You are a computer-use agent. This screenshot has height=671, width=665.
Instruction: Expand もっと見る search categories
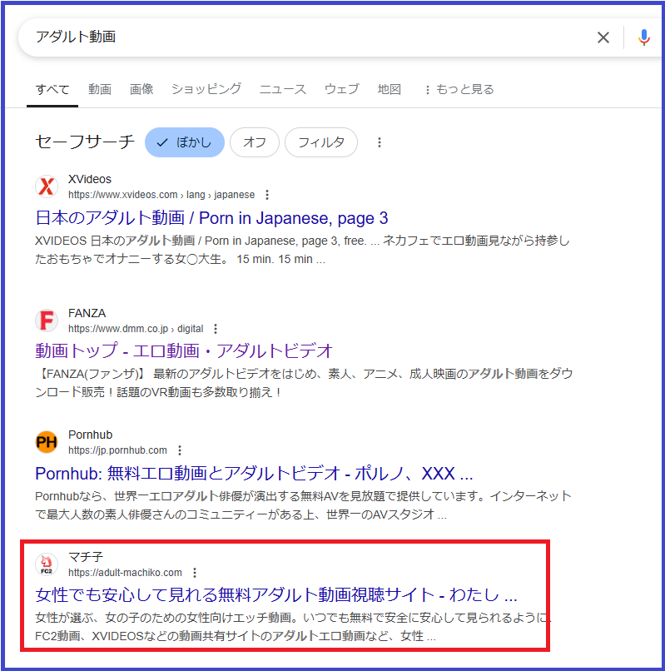coord(460,89)
